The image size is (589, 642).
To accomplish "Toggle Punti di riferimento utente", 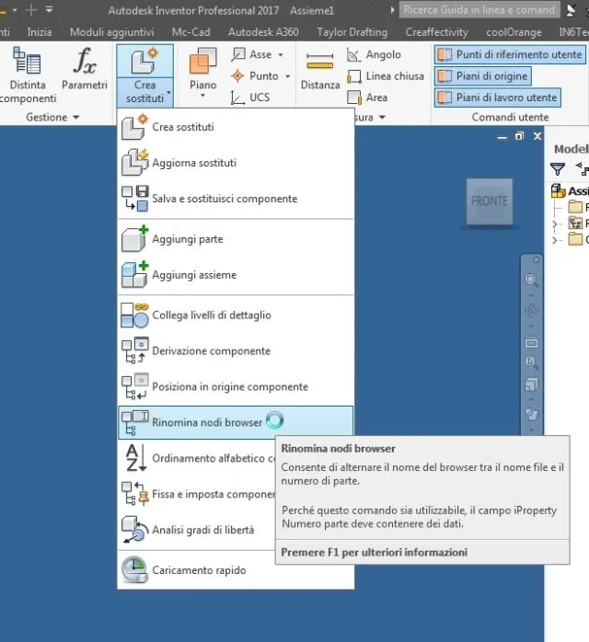I will pyautogui.click(x=510, y=54).
